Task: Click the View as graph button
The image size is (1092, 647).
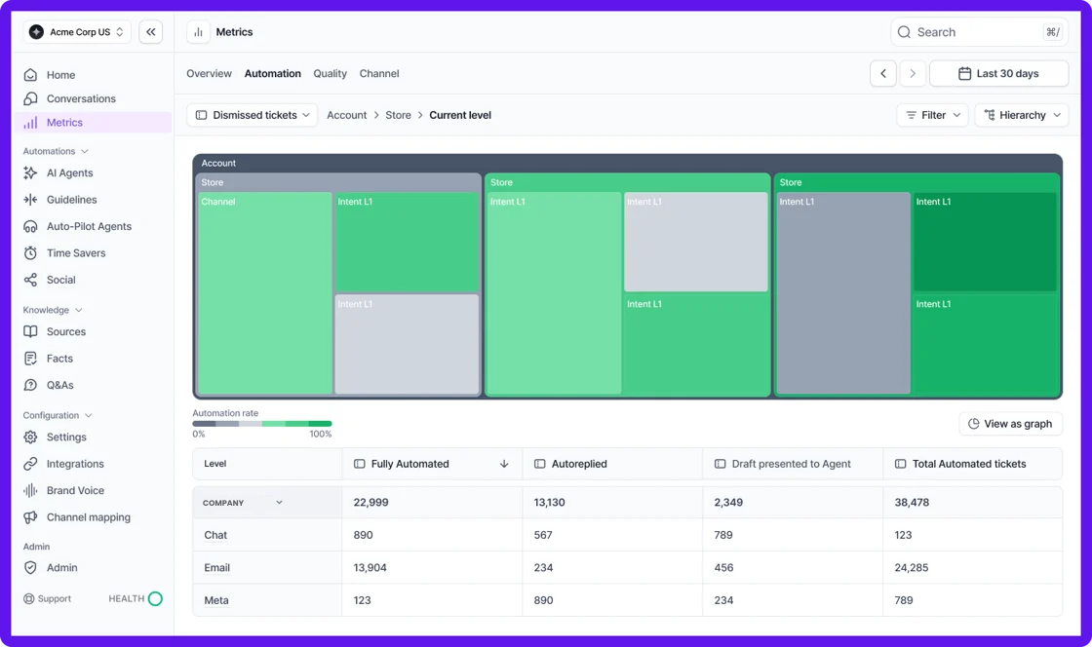Action: click(1010, 423)
